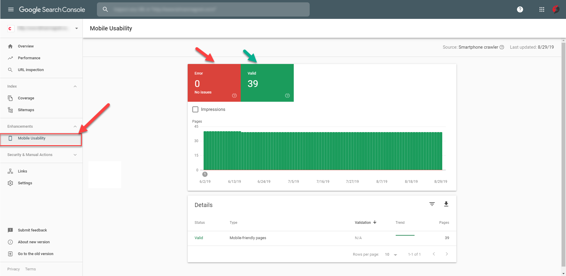This screenshot has height=276, width=566.
Task: Click the Coverage index icon
Action: [10, 98]
